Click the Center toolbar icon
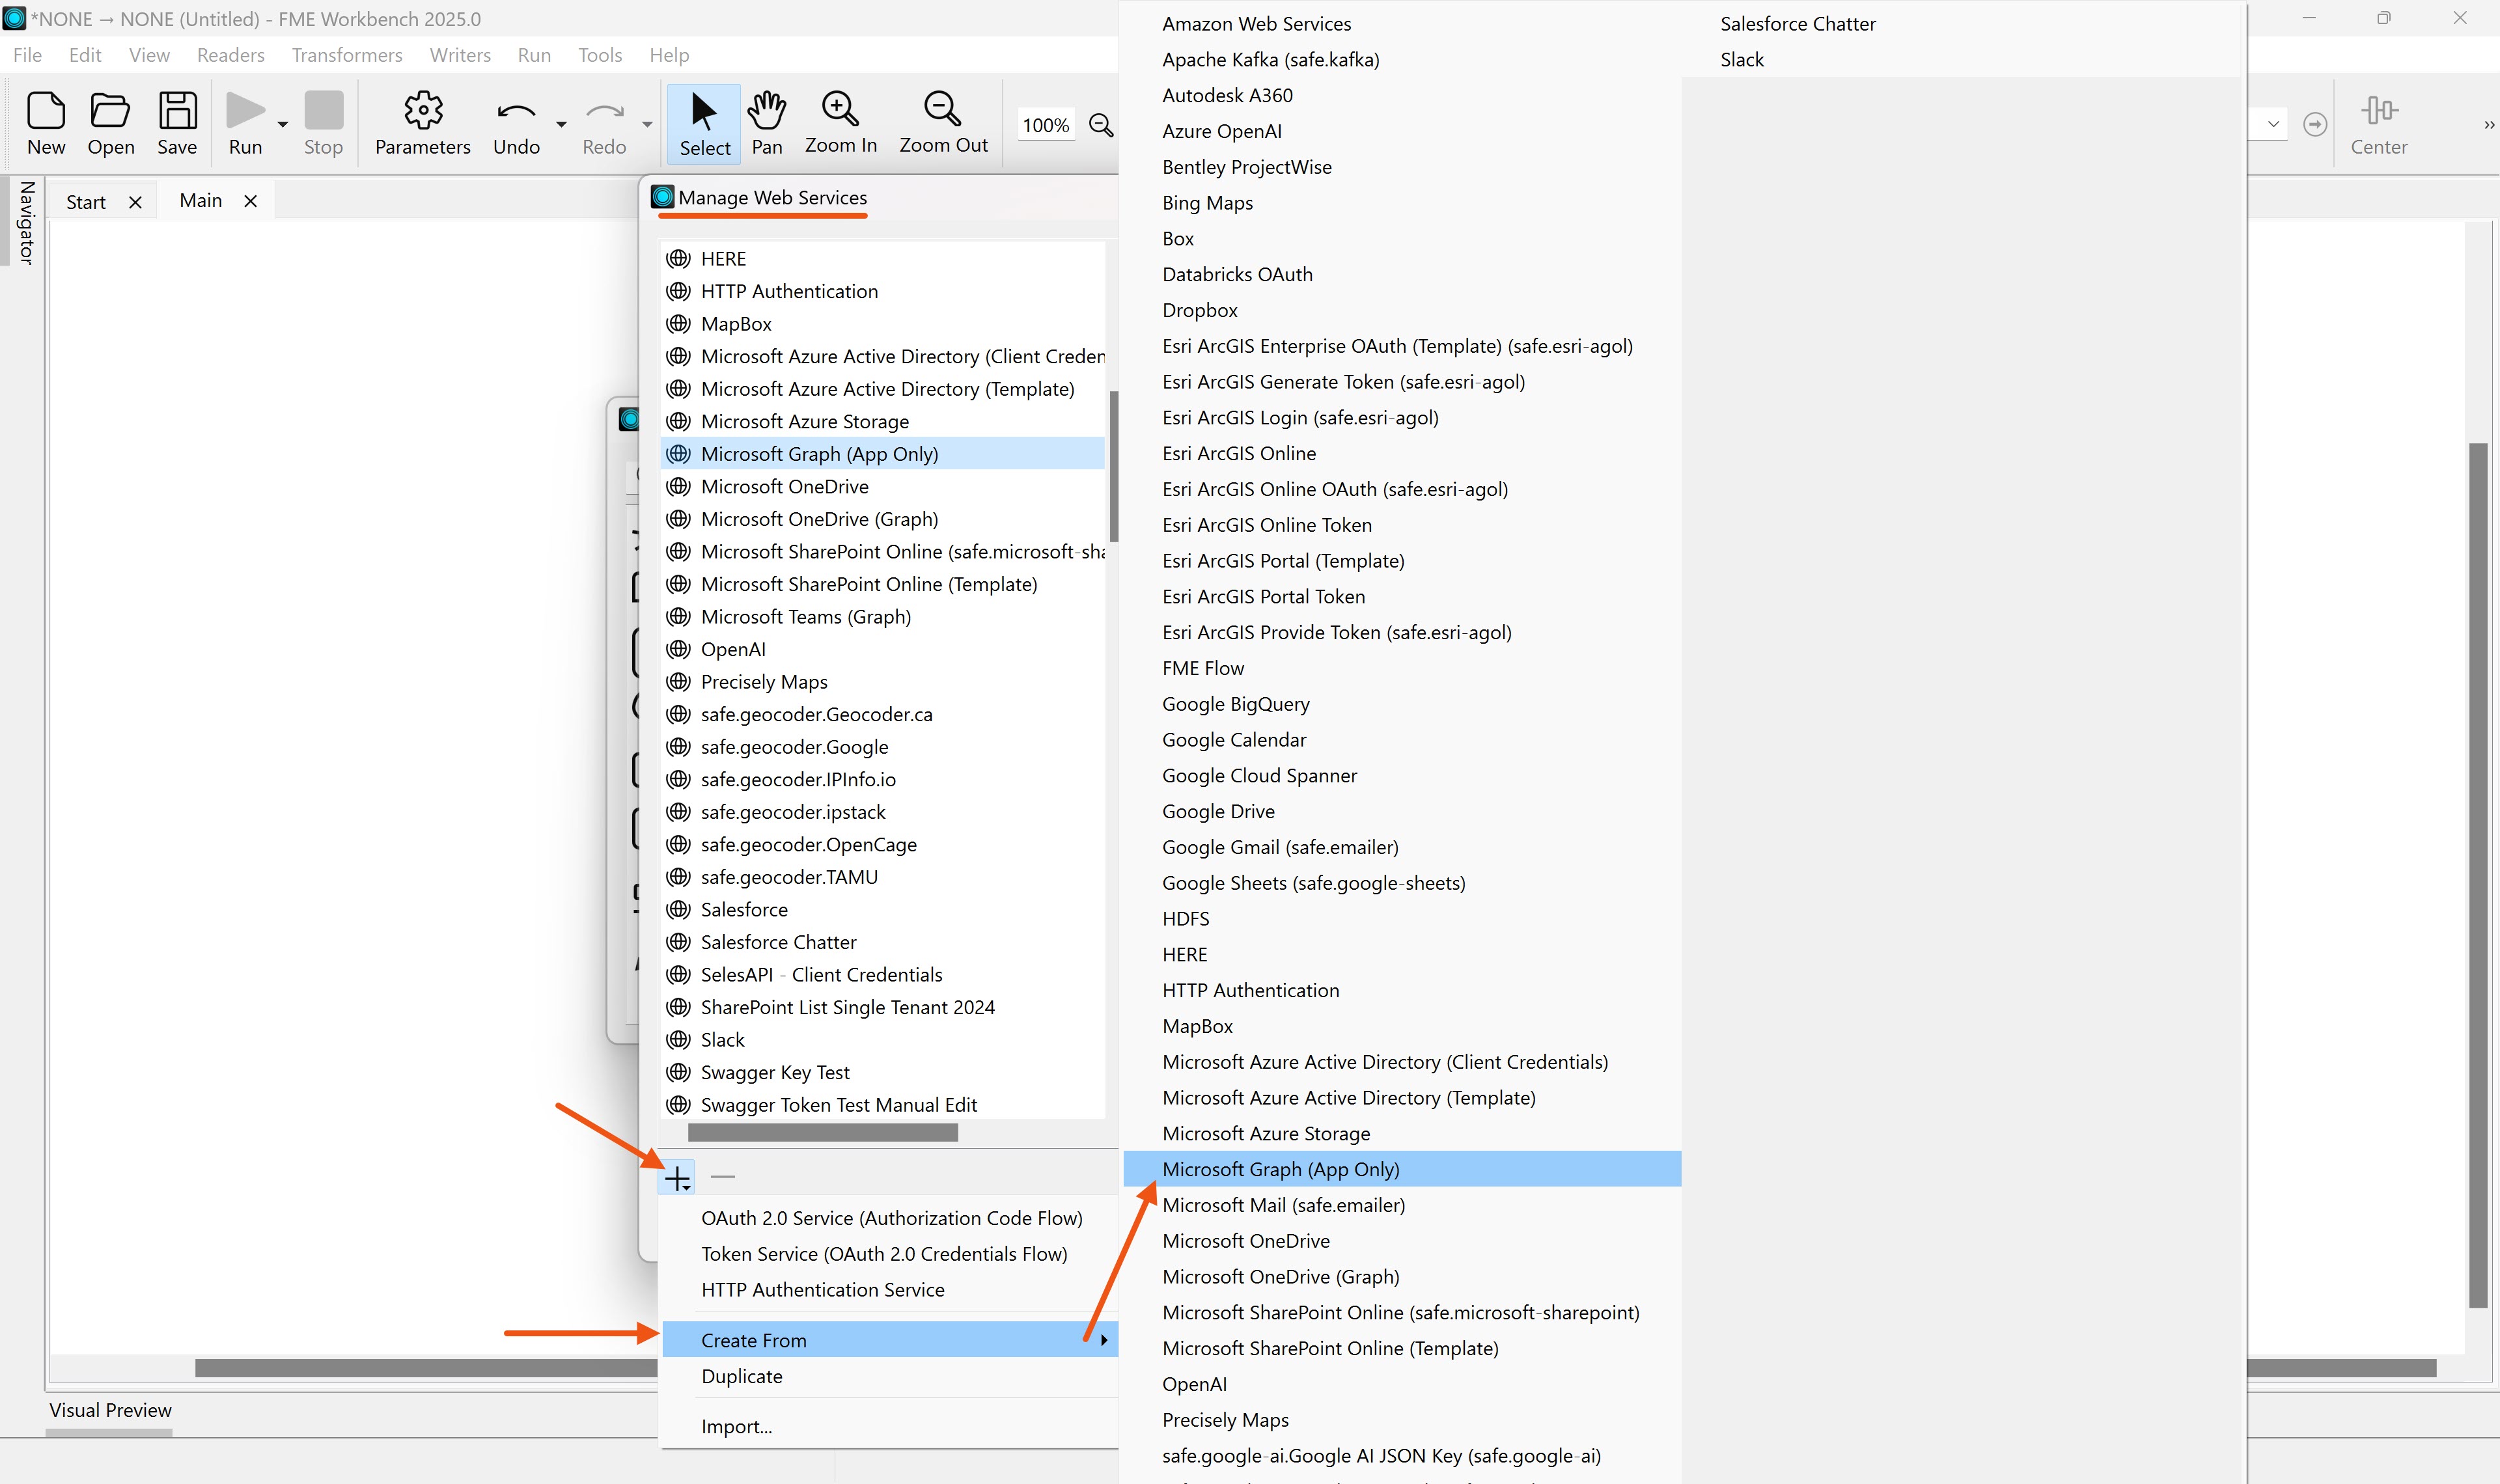This screenshot has width=2500, height=1484. pyautogui.click(x=2379, y=110)
